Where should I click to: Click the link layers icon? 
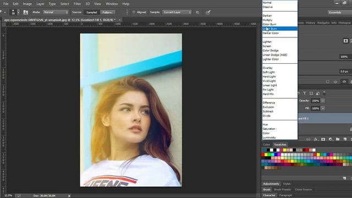(x=308, y=139)
